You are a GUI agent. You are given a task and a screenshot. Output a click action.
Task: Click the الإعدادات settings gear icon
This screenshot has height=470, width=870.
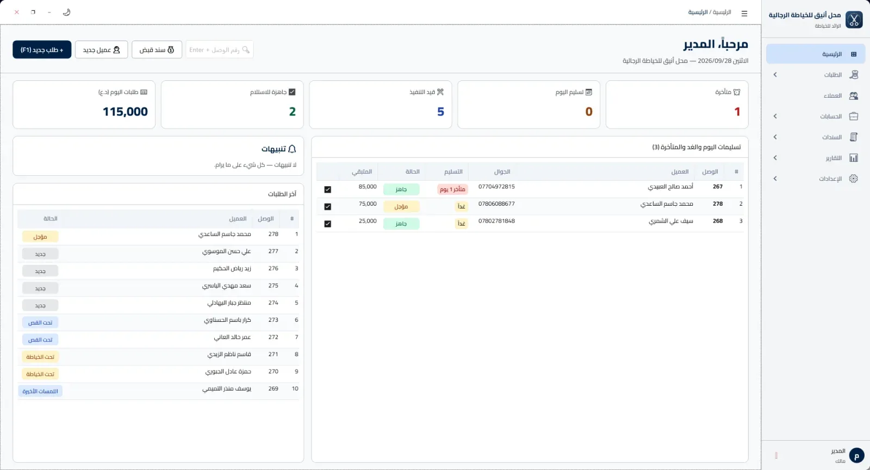click(854, 179)
